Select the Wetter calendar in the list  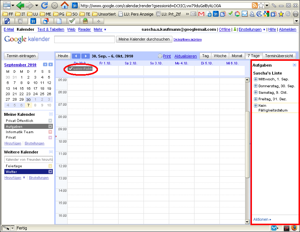(26, 172)
